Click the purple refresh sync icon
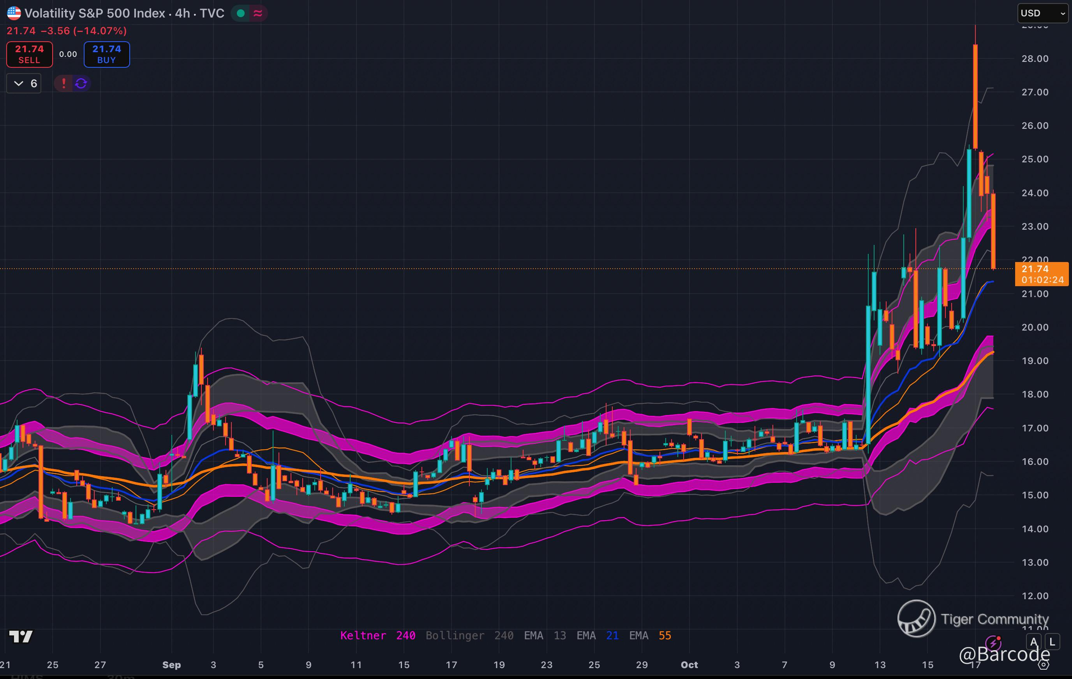Viewport: 1072px width, 679px height. pyautogui.click(x=81, y=83)
